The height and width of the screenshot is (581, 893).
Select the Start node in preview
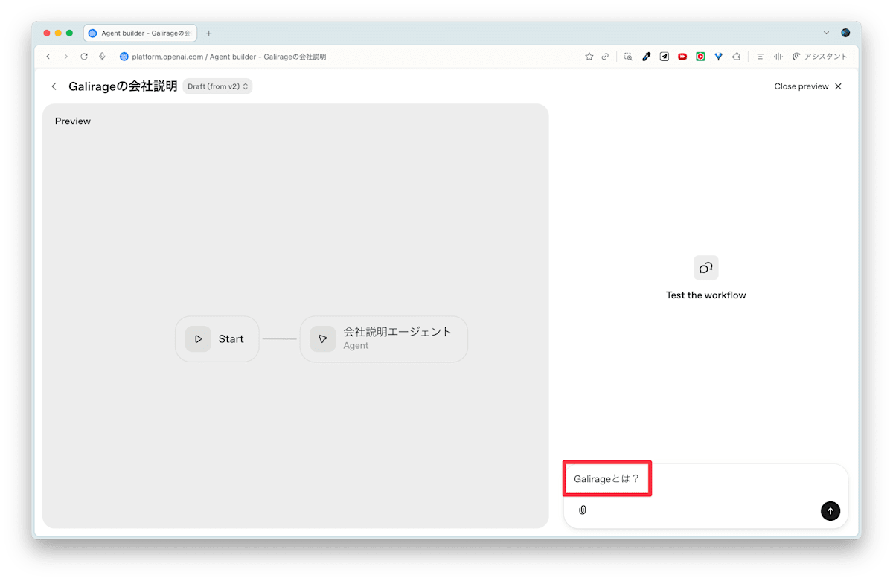coord(217,339)
